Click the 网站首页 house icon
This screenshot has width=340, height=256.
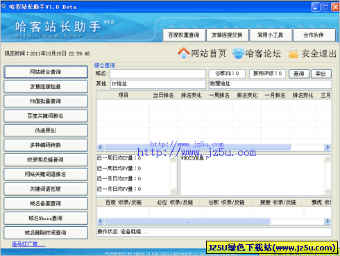click(184, 53)
